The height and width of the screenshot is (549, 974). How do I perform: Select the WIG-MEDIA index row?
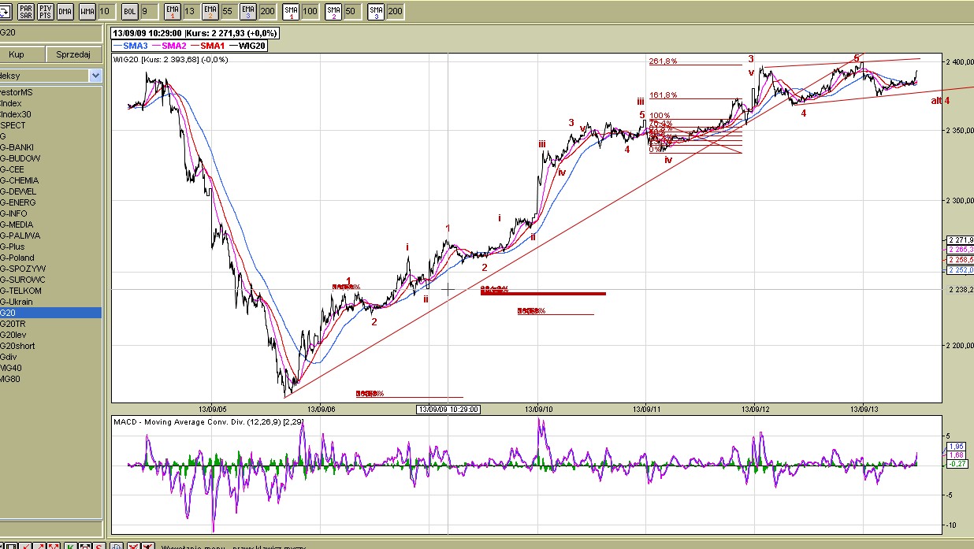[50, 224]
